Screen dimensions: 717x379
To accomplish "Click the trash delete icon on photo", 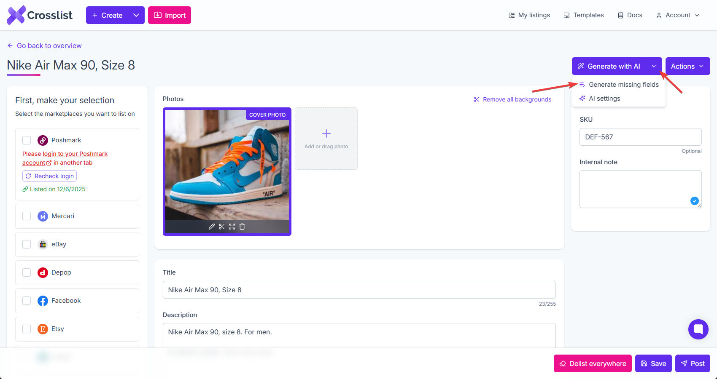I will point(242,227).
